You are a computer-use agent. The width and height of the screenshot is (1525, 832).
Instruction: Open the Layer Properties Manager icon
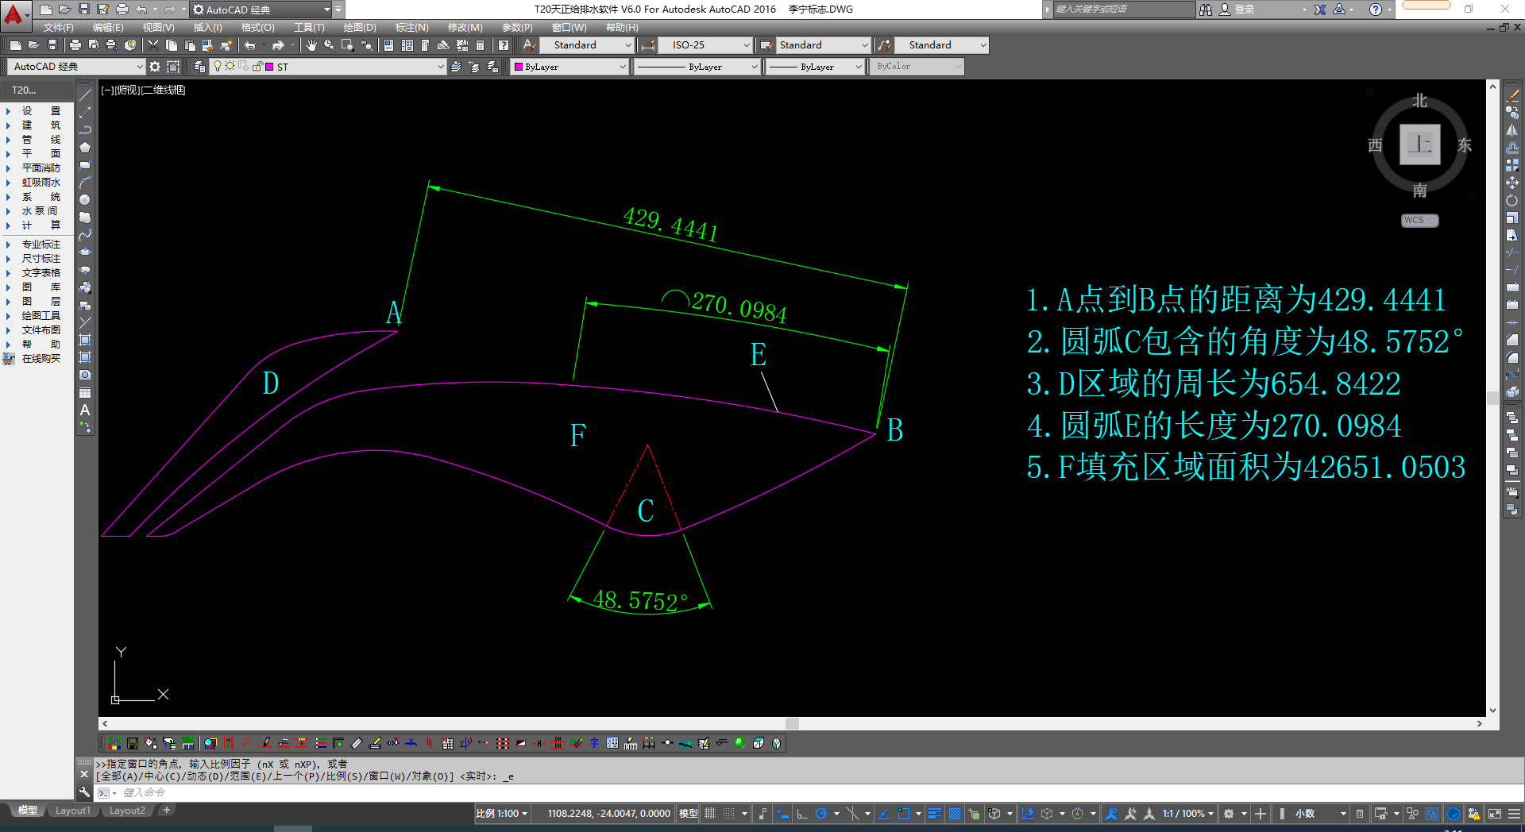coord(199,67)
